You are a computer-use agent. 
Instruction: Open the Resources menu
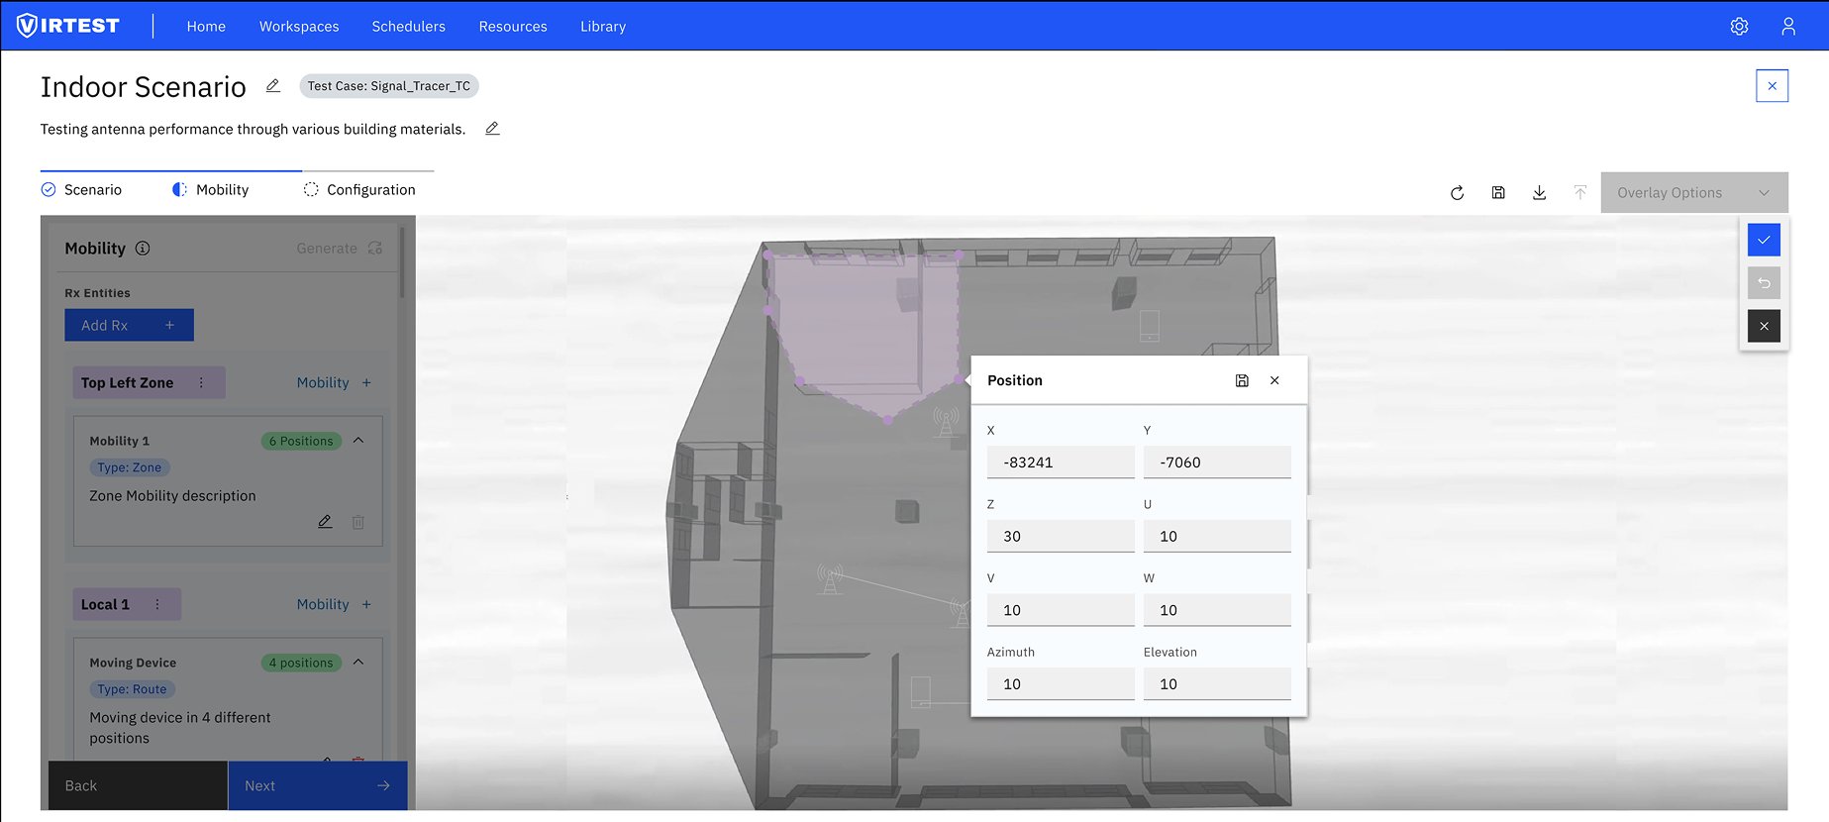(513, 27)
